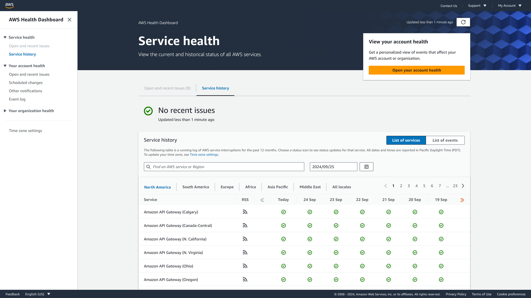Viewport: 531px width, 298px height.
Task: Switch view to List of events
Action: point(445,140)
